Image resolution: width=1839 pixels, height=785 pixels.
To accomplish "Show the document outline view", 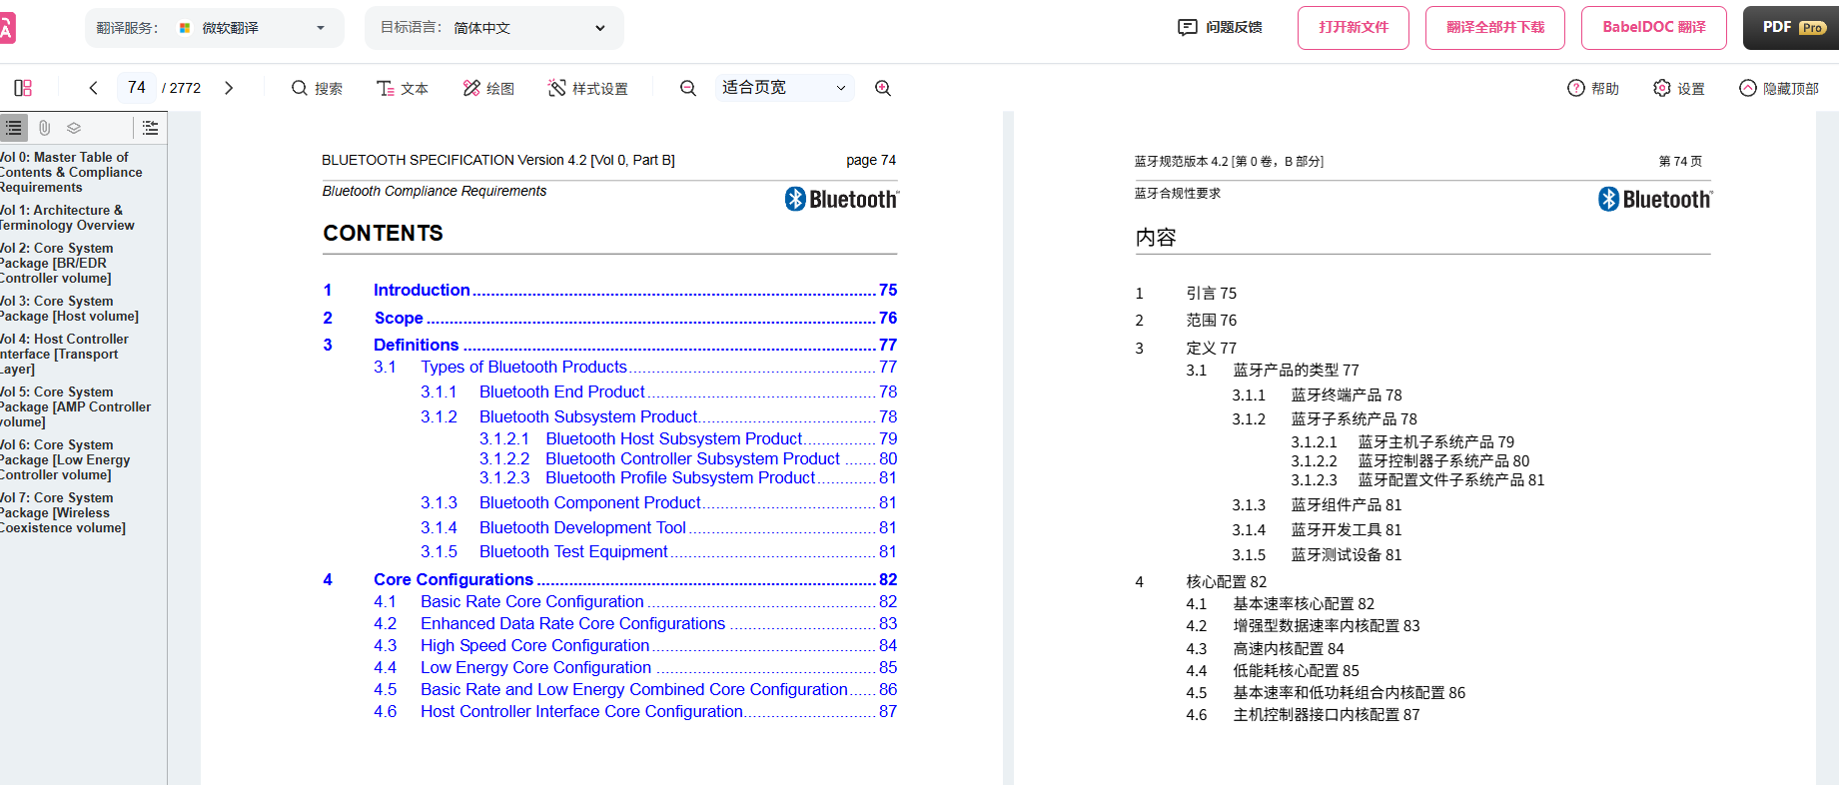I will 14,128.
